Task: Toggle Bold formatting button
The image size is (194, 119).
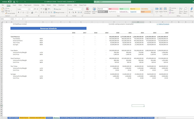Action: [x=18, y=12]
